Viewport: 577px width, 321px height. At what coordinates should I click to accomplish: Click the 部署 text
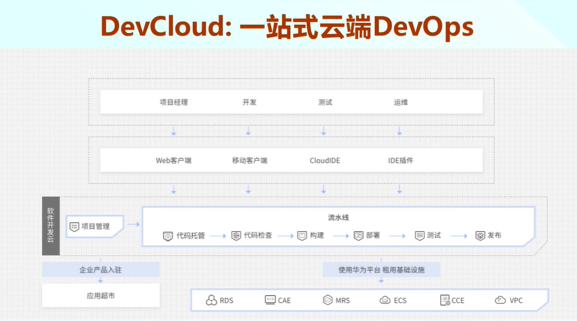tap(373, 235)
